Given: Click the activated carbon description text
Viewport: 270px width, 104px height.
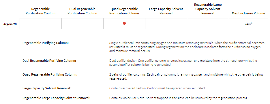Looking at the screenshot, I should coord(157,88).
